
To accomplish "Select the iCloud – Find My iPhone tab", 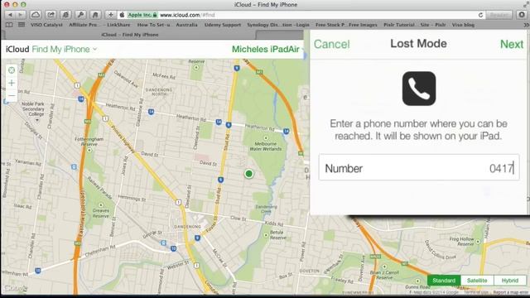I will pos(130,35).
